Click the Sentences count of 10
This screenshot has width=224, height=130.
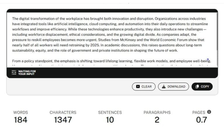point(110,120)
